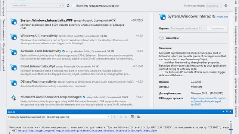239x134 pixels.
Task: Toggle word wrap in Output panel
Action: pyautogui.click(x=139, y=117)
